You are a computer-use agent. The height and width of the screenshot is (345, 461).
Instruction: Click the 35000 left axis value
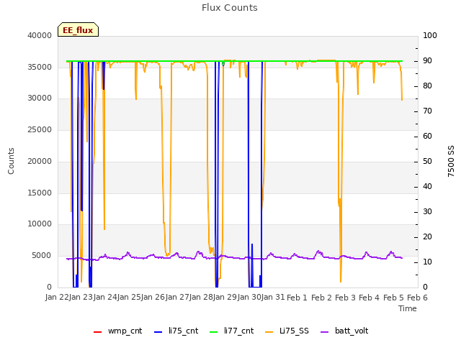pyautogui.click(x=40, y=67)
